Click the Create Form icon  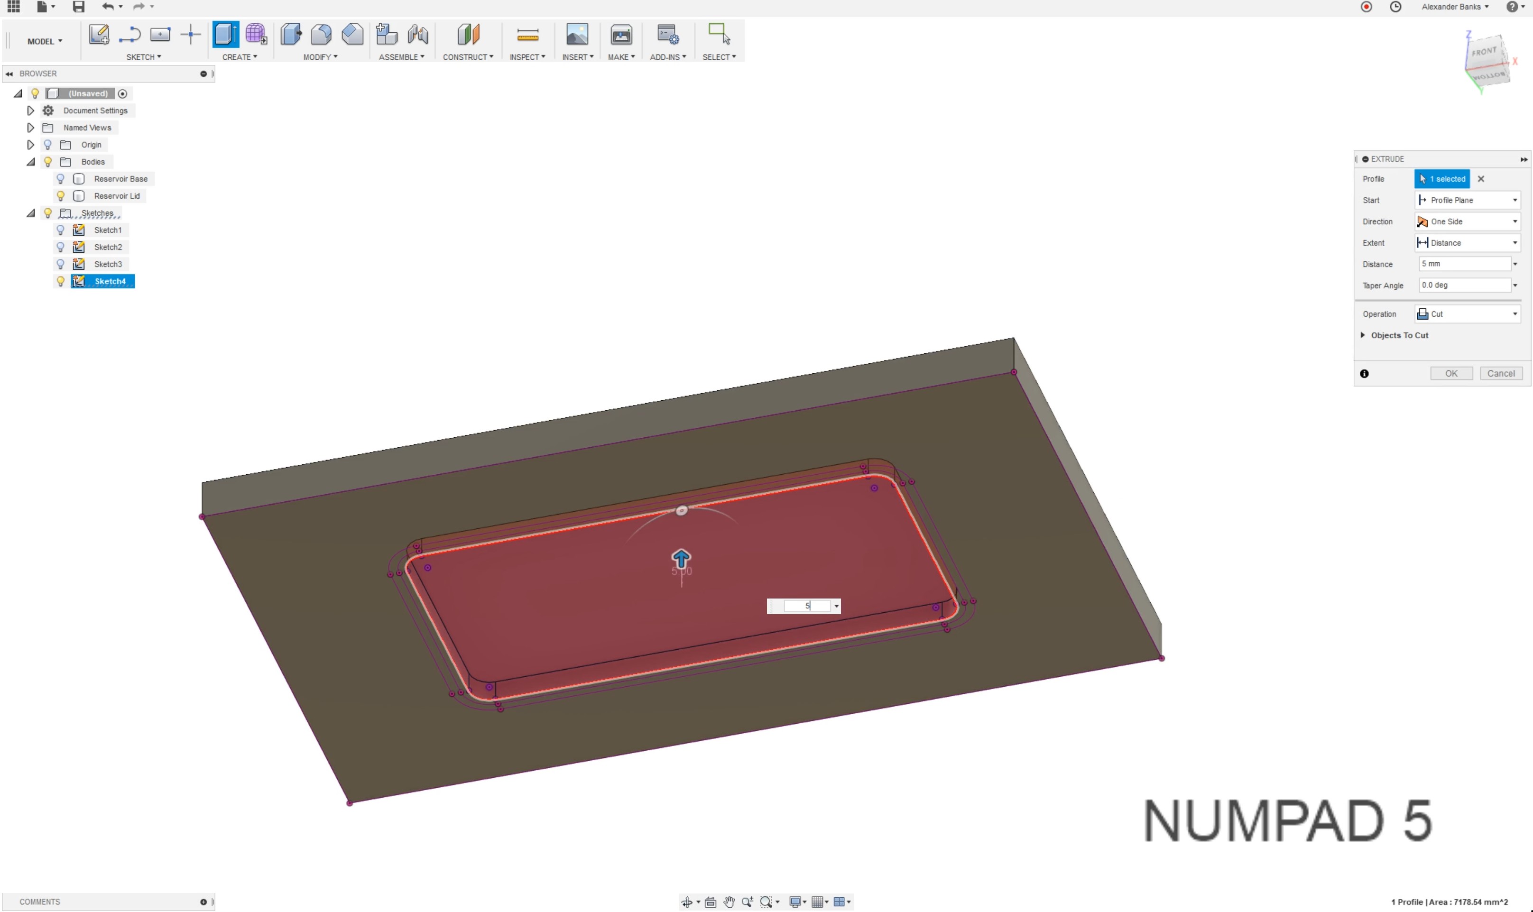(256, 35)
